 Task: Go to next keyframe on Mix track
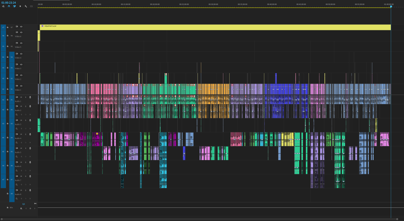pyautogui.click(x=35, y=208)
